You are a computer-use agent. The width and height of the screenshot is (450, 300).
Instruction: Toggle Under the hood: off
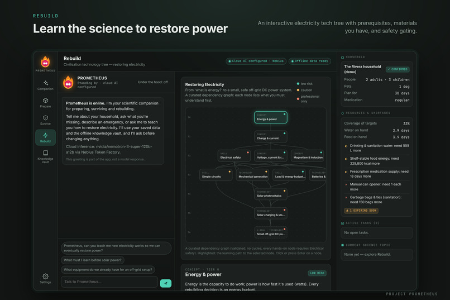pos(152,82)
